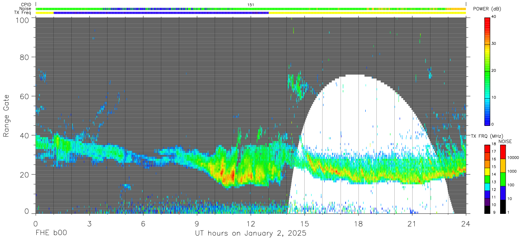Screen dimensions: 524x242
Task: Click the '20' tick on POWER colorbar
Action: pyautogui.click(x=495, y=70)
